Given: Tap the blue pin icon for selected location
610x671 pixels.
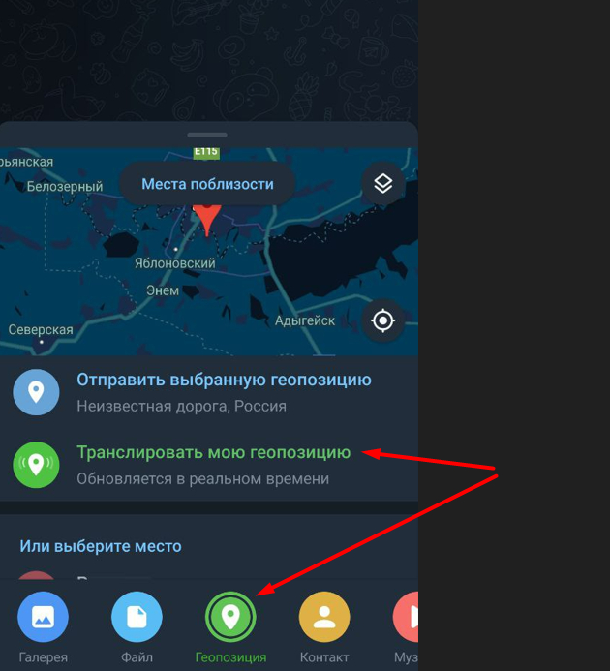Looking at the screenshot, I should point(36,392).
